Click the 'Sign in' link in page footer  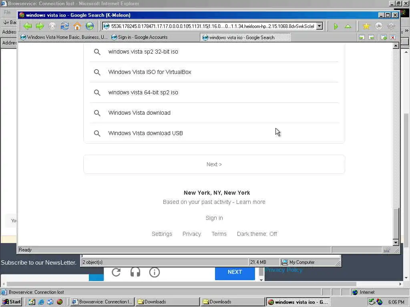coord(214,218)
